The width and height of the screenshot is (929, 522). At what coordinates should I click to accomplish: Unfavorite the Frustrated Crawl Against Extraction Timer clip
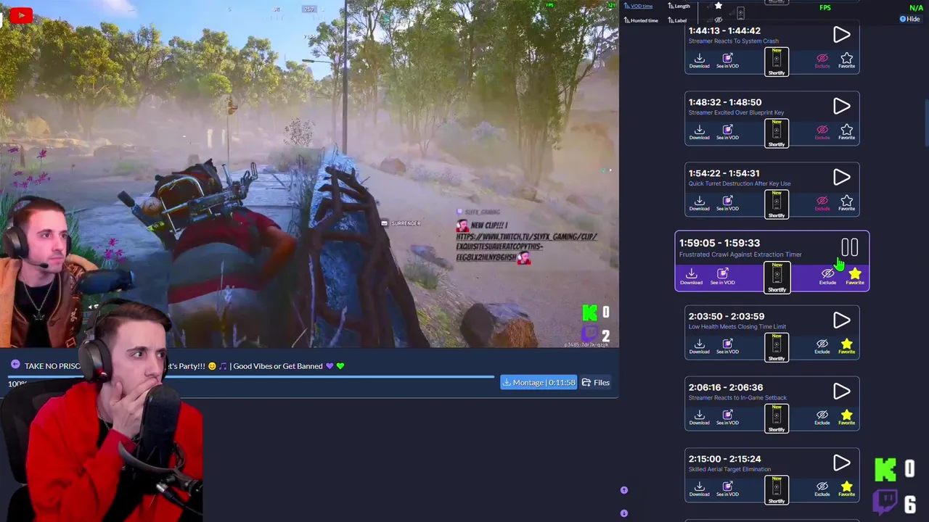click(855, 276)
